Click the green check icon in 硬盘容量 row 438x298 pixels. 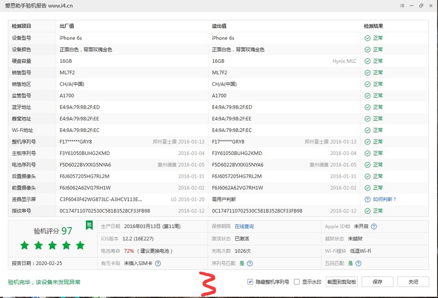(x=367, y=61)
